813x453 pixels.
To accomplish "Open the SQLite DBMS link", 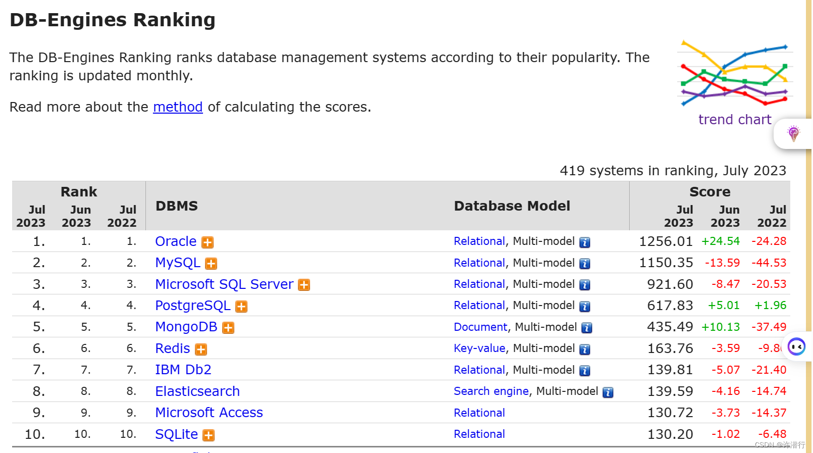I will click(x=176, y=434).
